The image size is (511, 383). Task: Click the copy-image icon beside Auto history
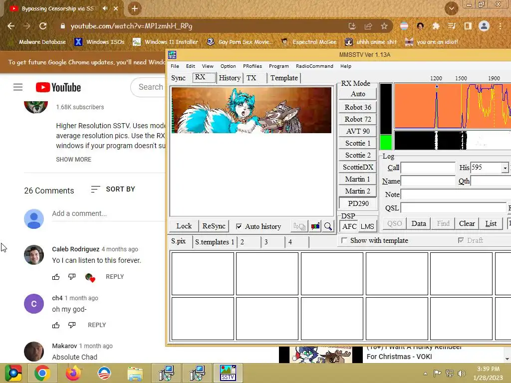299,226
